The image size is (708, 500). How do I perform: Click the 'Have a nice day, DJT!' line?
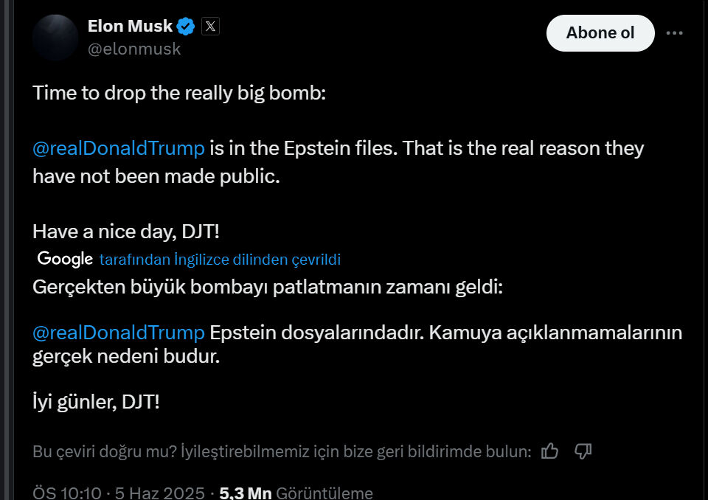point(125,232)
